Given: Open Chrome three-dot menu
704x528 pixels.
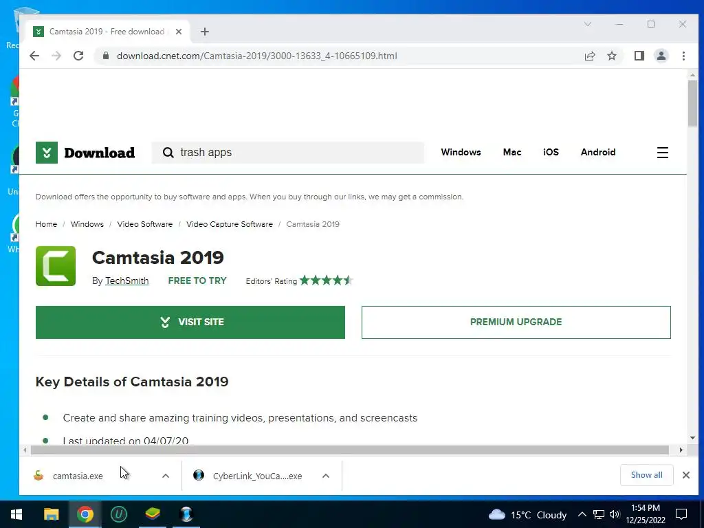Looking at the screenshot, I should [x=683, y=56].
